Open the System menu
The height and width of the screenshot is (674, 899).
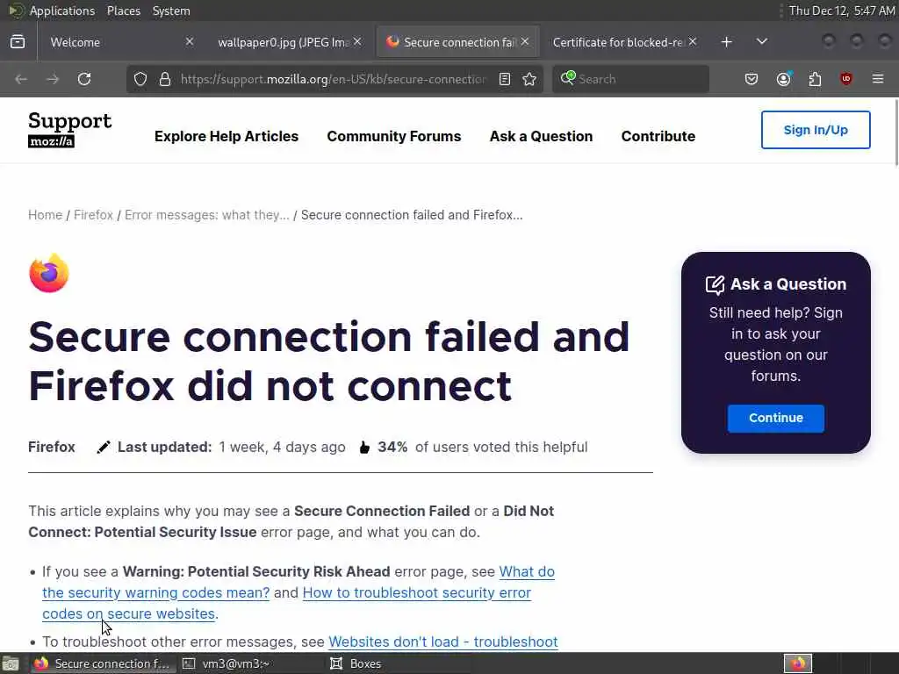pyautogui.click(x=171, y=11)
